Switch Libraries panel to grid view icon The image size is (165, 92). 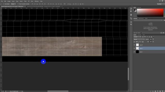(164, 20)
